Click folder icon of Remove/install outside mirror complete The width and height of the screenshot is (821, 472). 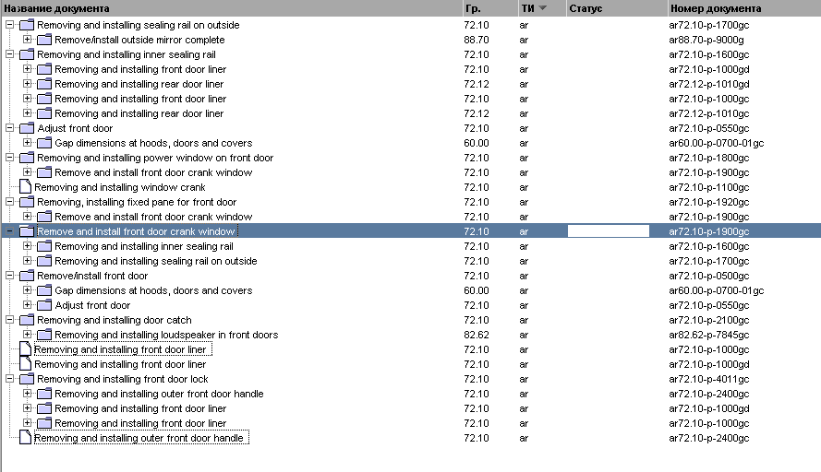tap(44, 40)
